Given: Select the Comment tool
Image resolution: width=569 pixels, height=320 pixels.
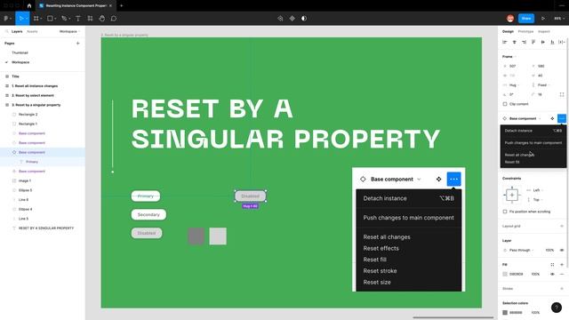Looking at the screenshot, I should [x=114, y=18].
